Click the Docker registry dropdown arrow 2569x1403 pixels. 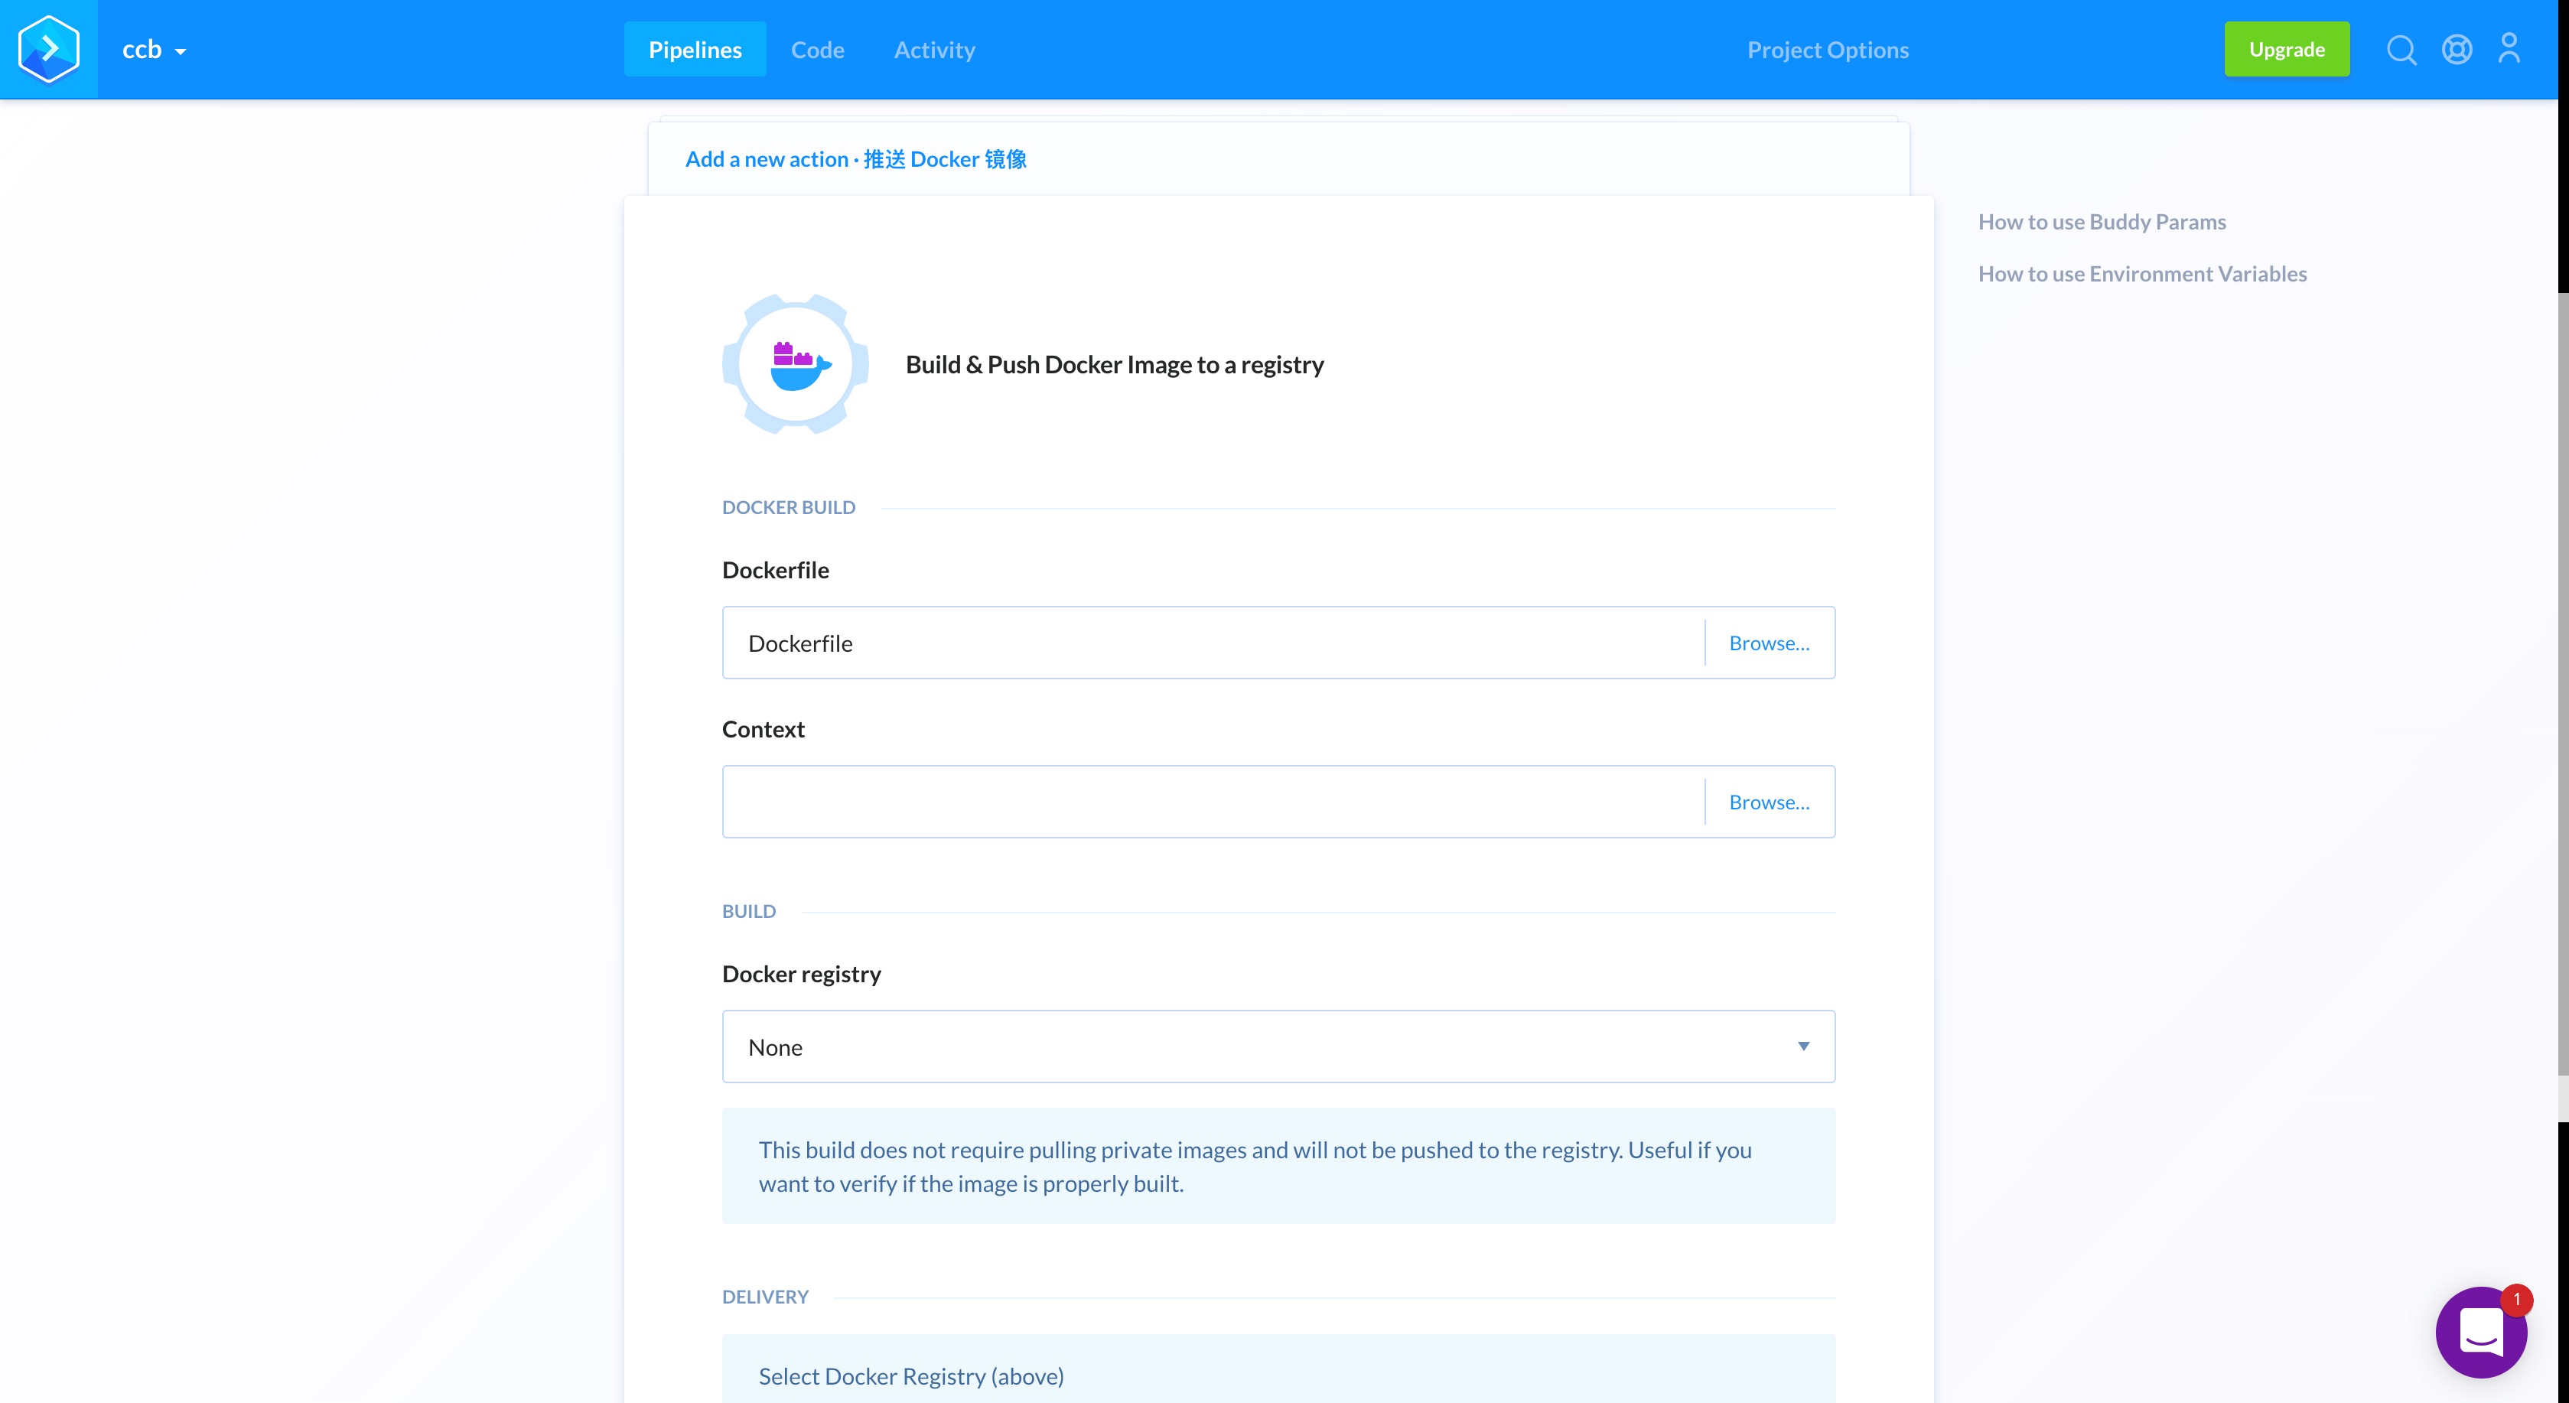point(1803,1046)
